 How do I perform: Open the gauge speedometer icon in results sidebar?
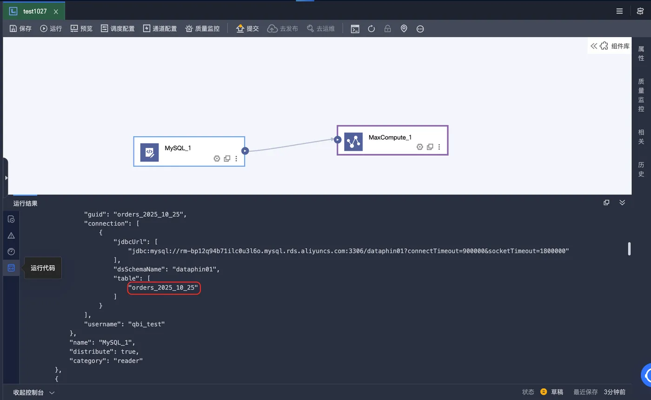pos(11,251)
